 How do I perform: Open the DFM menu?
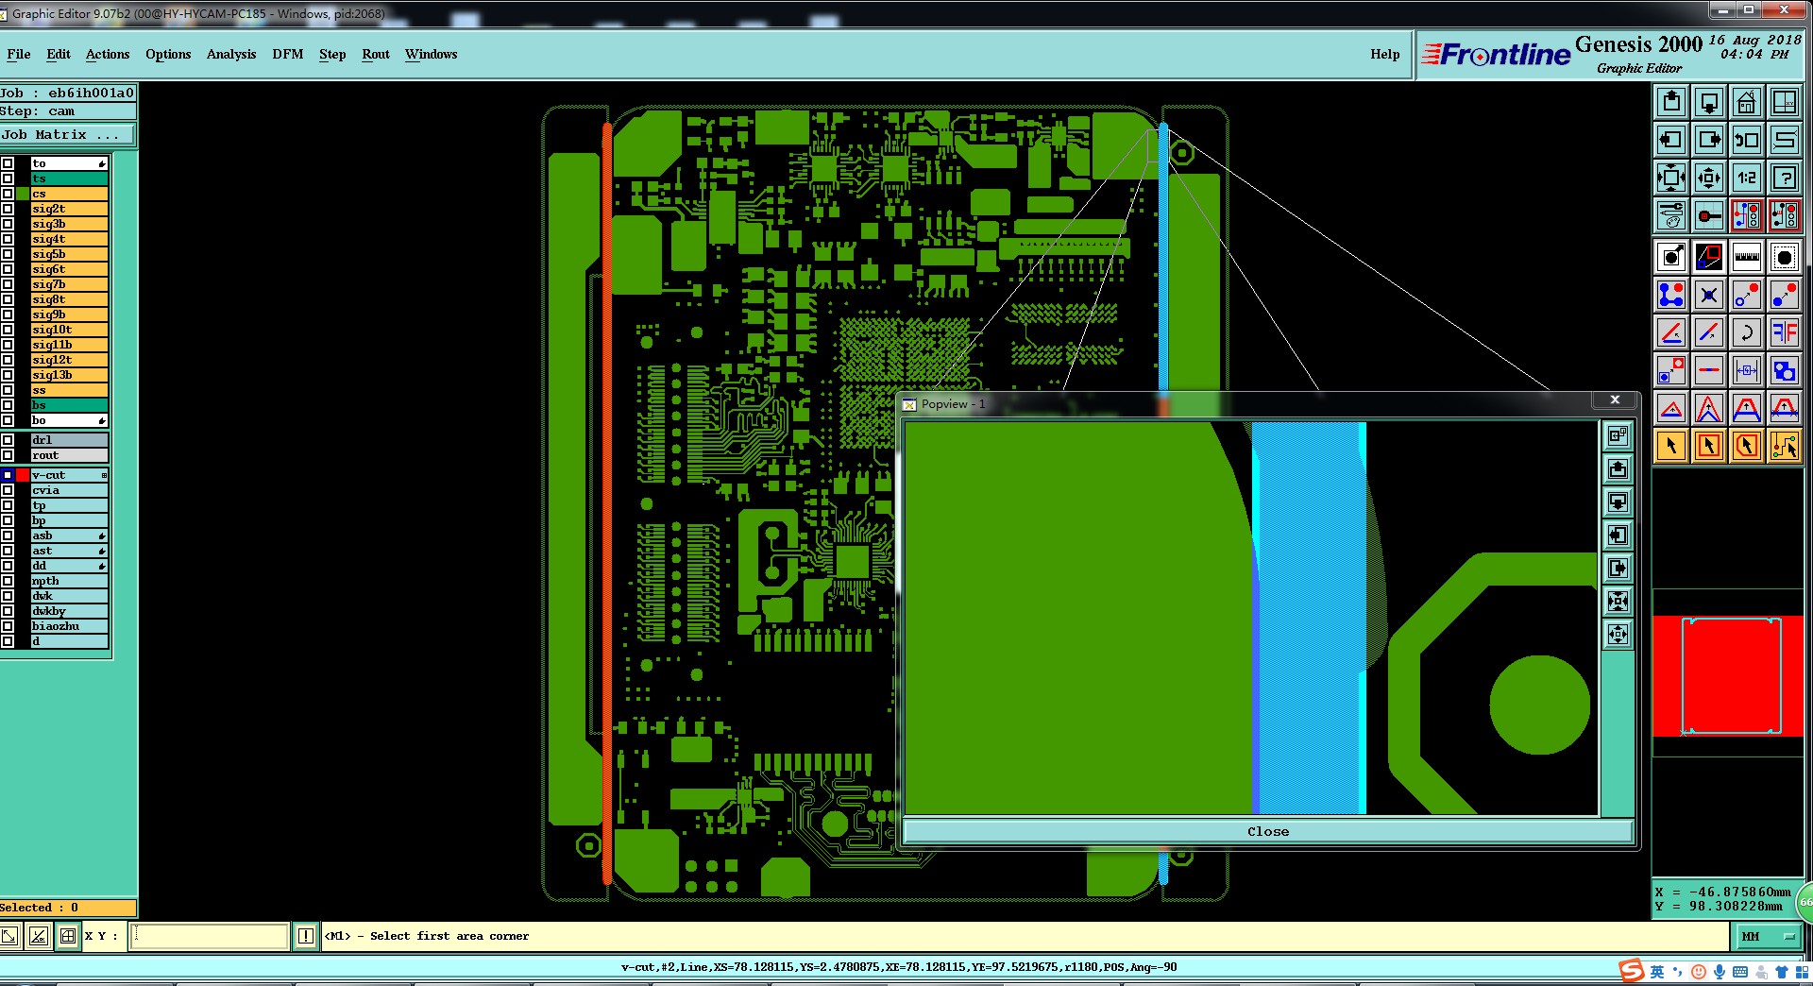tap(288, 55)
